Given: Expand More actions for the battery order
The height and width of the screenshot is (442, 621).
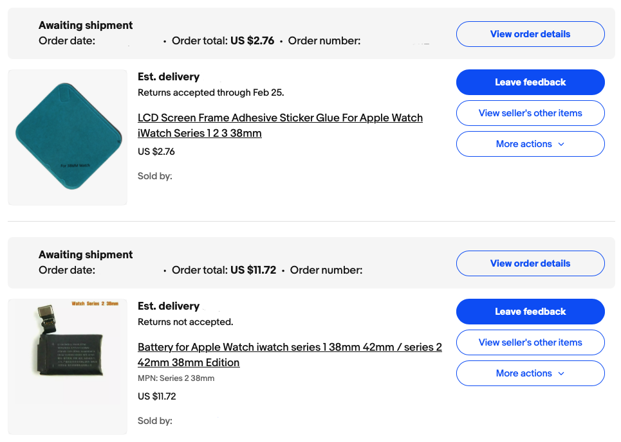Looking at the screenshot, I should [x=530, y=373].
